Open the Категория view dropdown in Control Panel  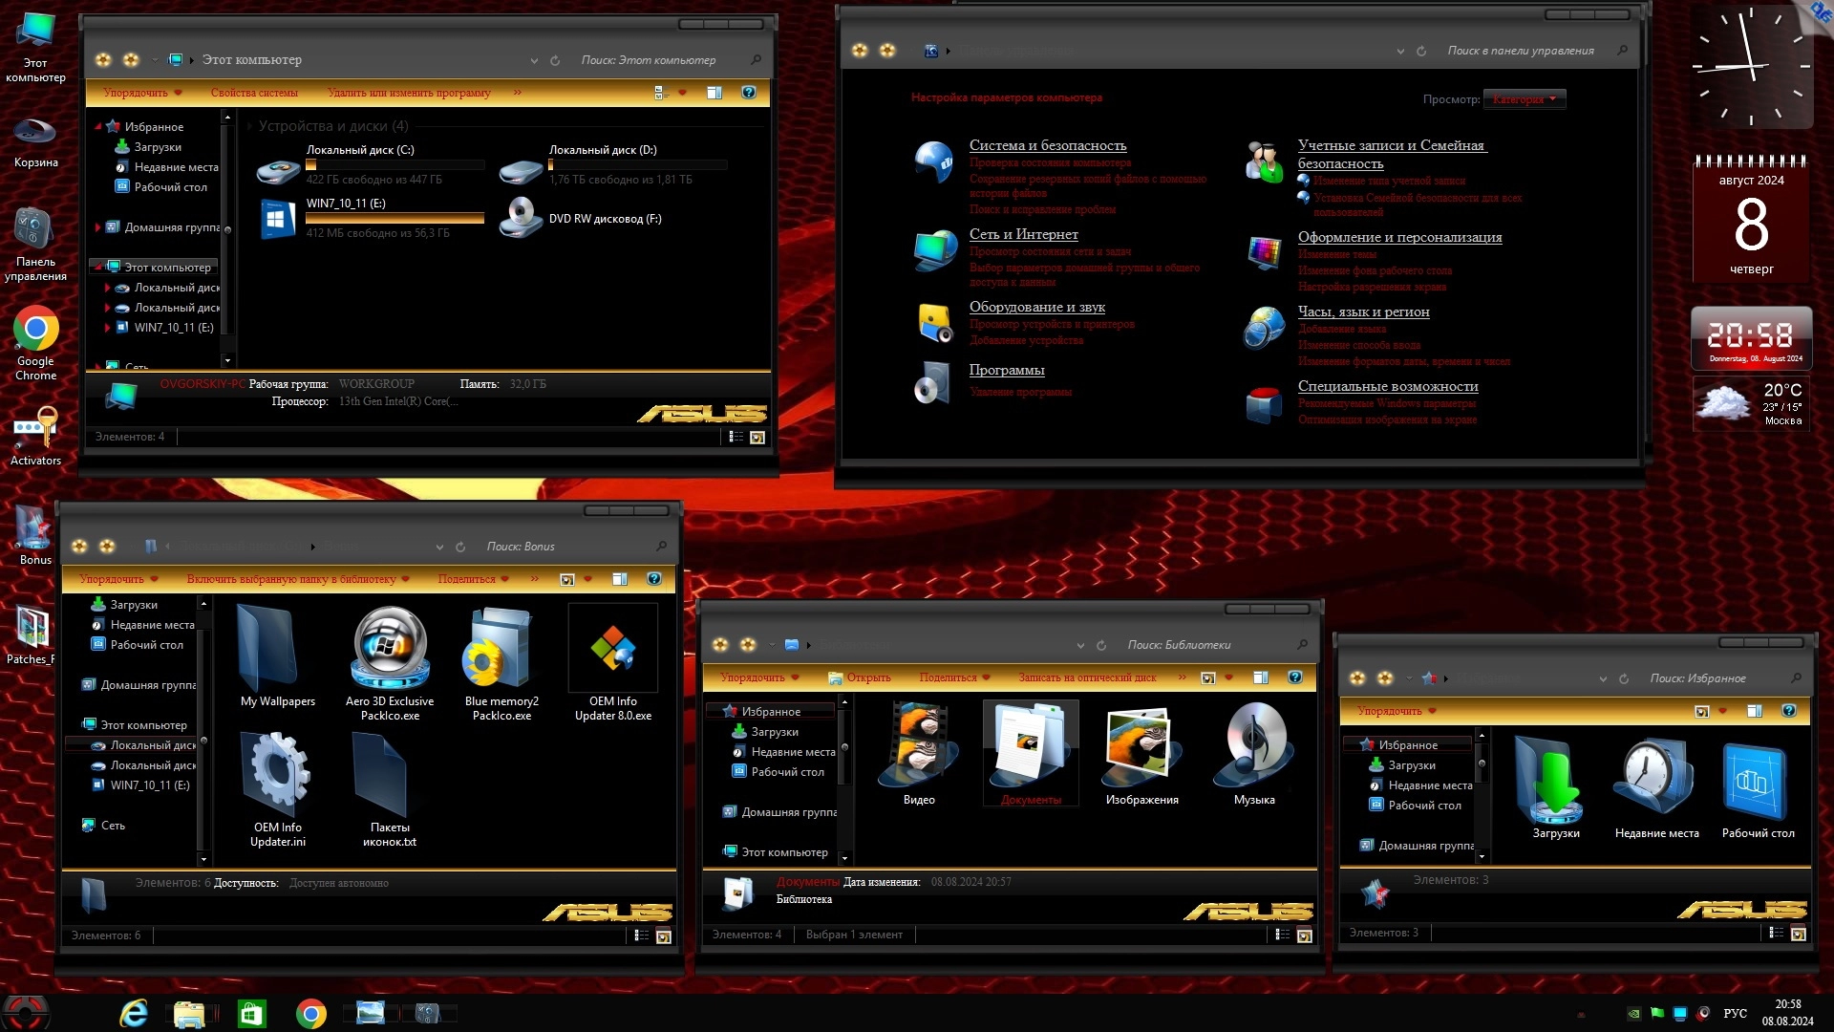1525,99
